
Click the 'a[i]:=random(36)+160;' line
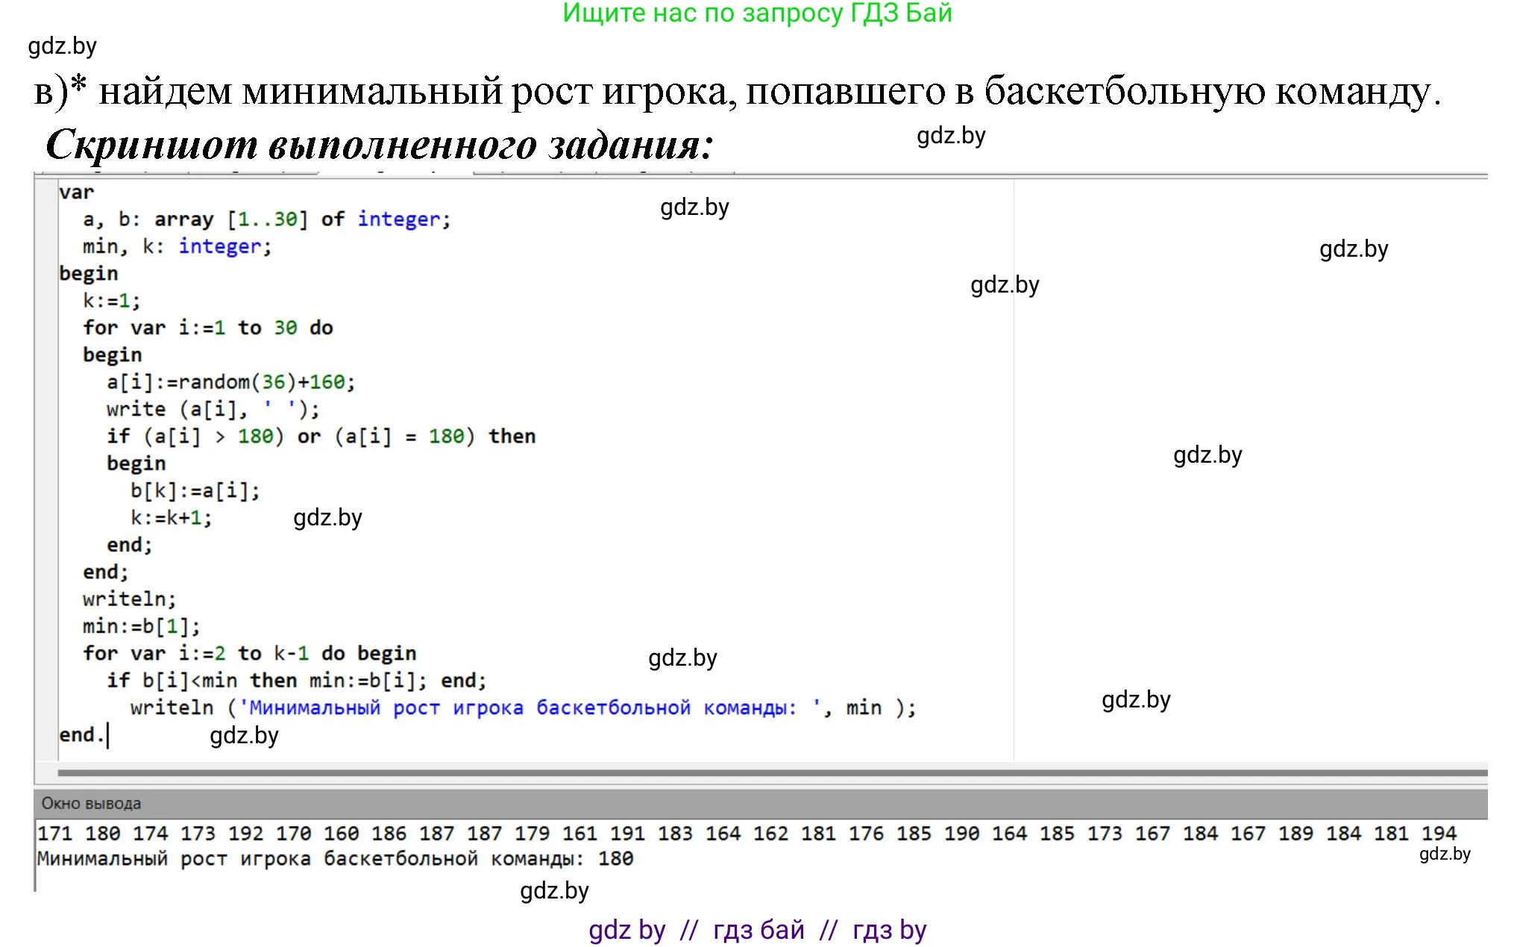click(230, 382)
